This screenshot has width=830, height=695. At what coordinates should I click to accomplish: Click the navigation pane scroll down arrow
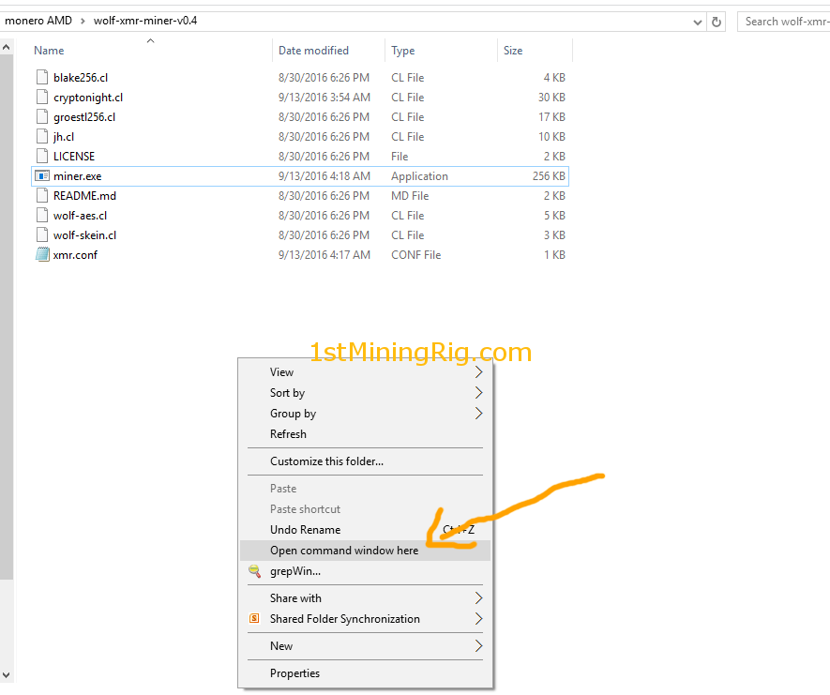(7, 675)
